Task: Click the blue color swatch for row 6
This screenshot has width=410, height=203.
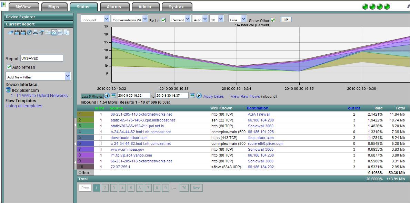Action: (x=86, y=143)
